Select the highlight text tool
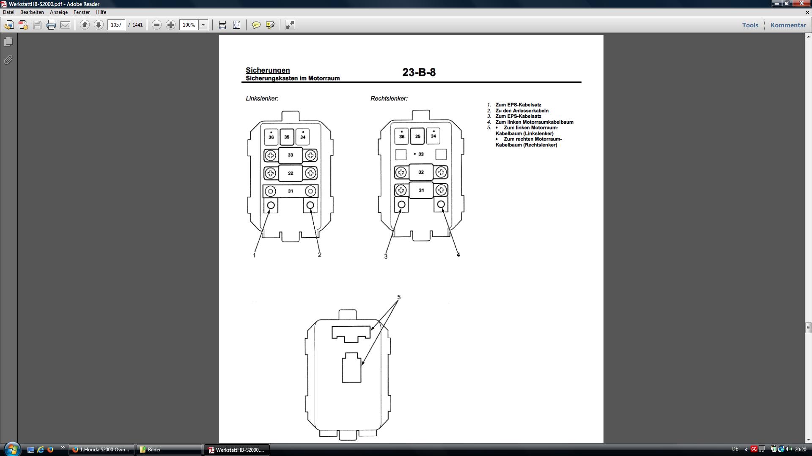The width and height of the screenshot is (812, 456). tap(270, 25)
